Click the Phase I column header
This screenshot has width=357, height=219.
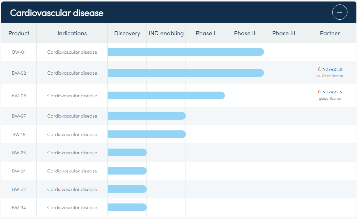(205, 33)
